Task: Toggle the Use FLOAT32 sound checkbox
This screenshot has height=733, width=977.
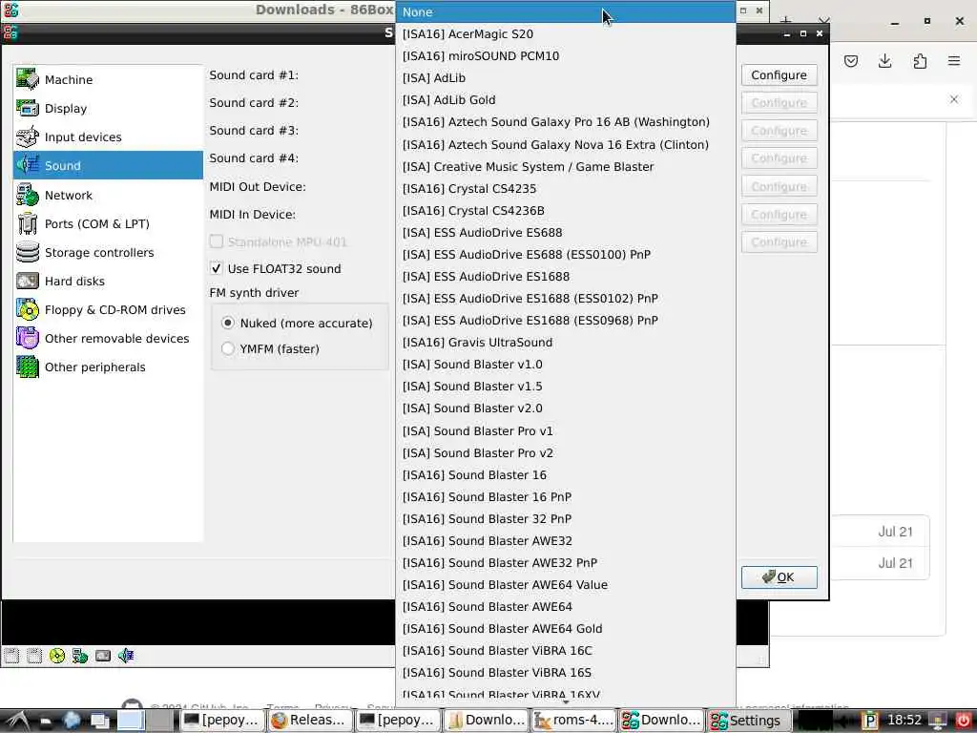Action: tap(217, 268)
